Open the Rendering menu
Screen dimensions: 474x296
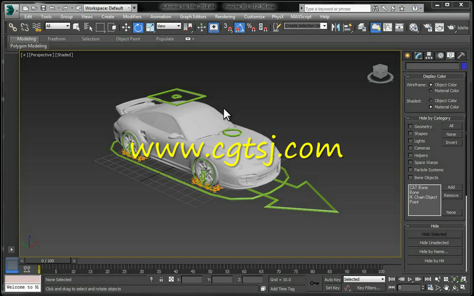[225, 17]
